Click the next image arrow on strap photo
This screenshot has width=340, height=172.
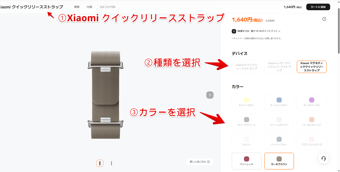click(x=210, y=95)
